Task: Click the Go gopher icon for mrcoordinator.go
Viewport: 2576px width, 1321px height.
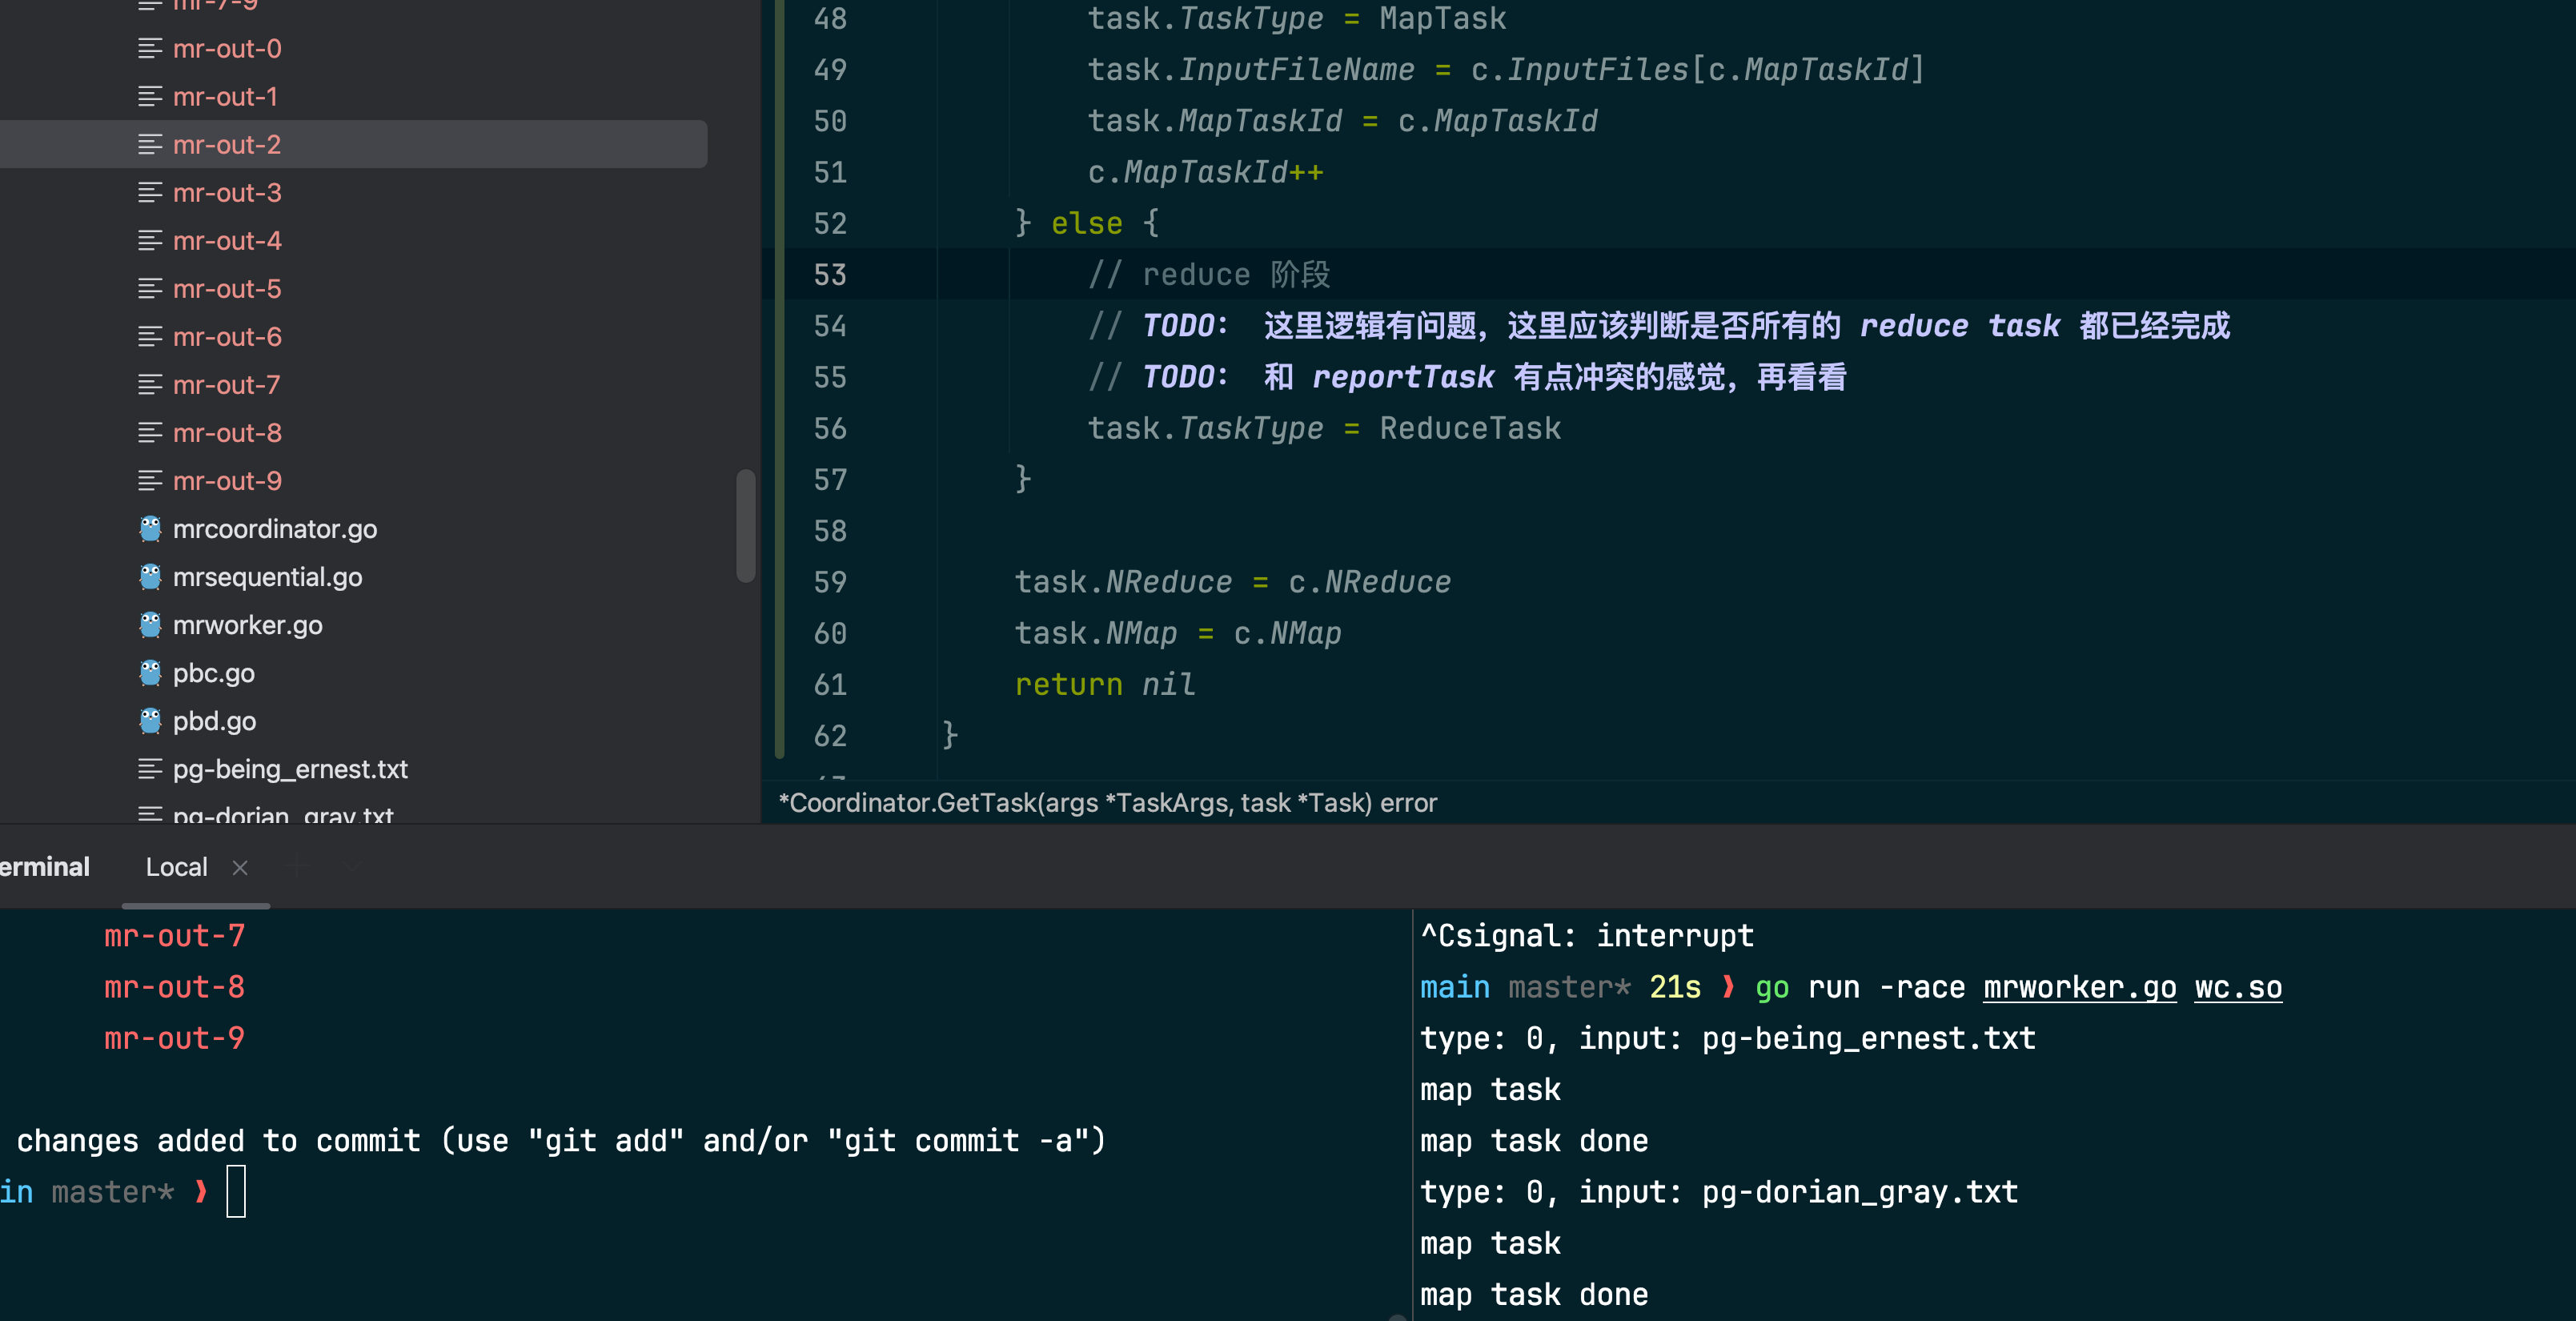Action: (x=150, y=529)
